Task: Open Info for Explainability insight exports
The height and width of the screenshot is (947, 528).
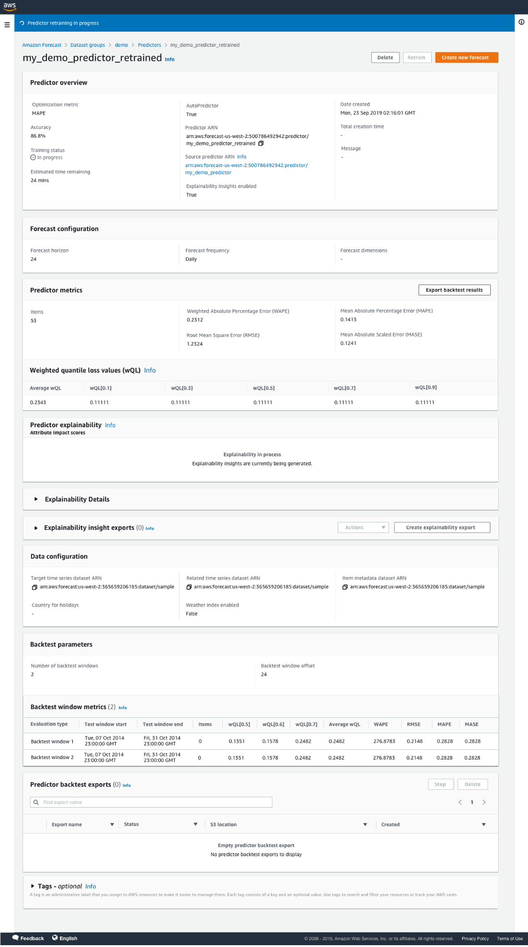Action: click(150, 528)
